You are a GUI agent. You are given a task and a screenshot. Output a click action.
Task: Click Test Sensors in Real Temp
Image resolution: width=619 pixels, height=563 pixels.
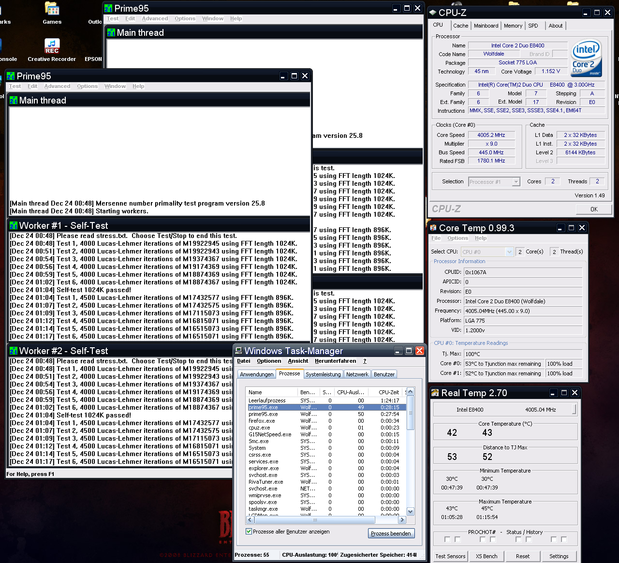coord(450,556)
